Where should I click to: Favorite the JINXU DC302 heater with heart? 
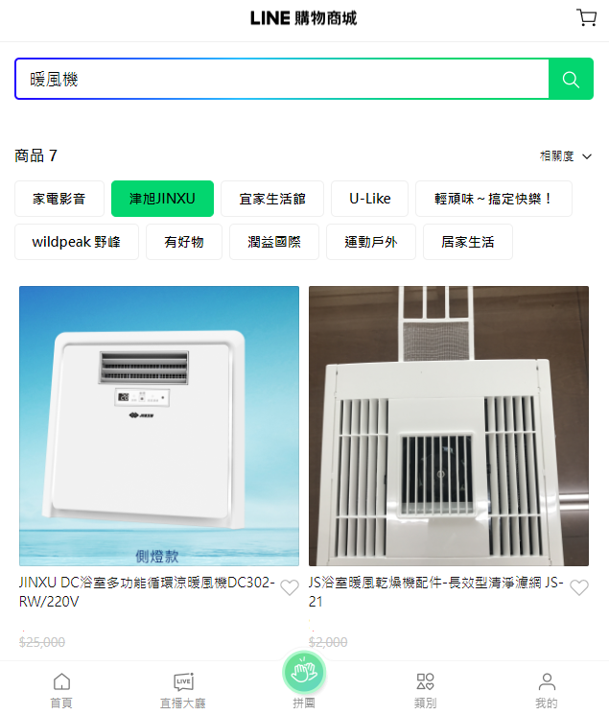[x=290, y=587]
